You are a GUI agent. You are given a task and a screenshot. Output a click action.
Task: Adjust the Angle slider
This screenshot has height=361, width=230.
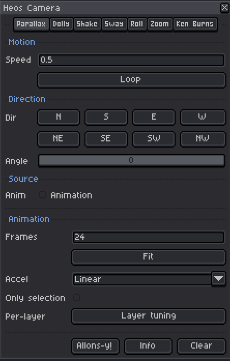pos(131,160)
